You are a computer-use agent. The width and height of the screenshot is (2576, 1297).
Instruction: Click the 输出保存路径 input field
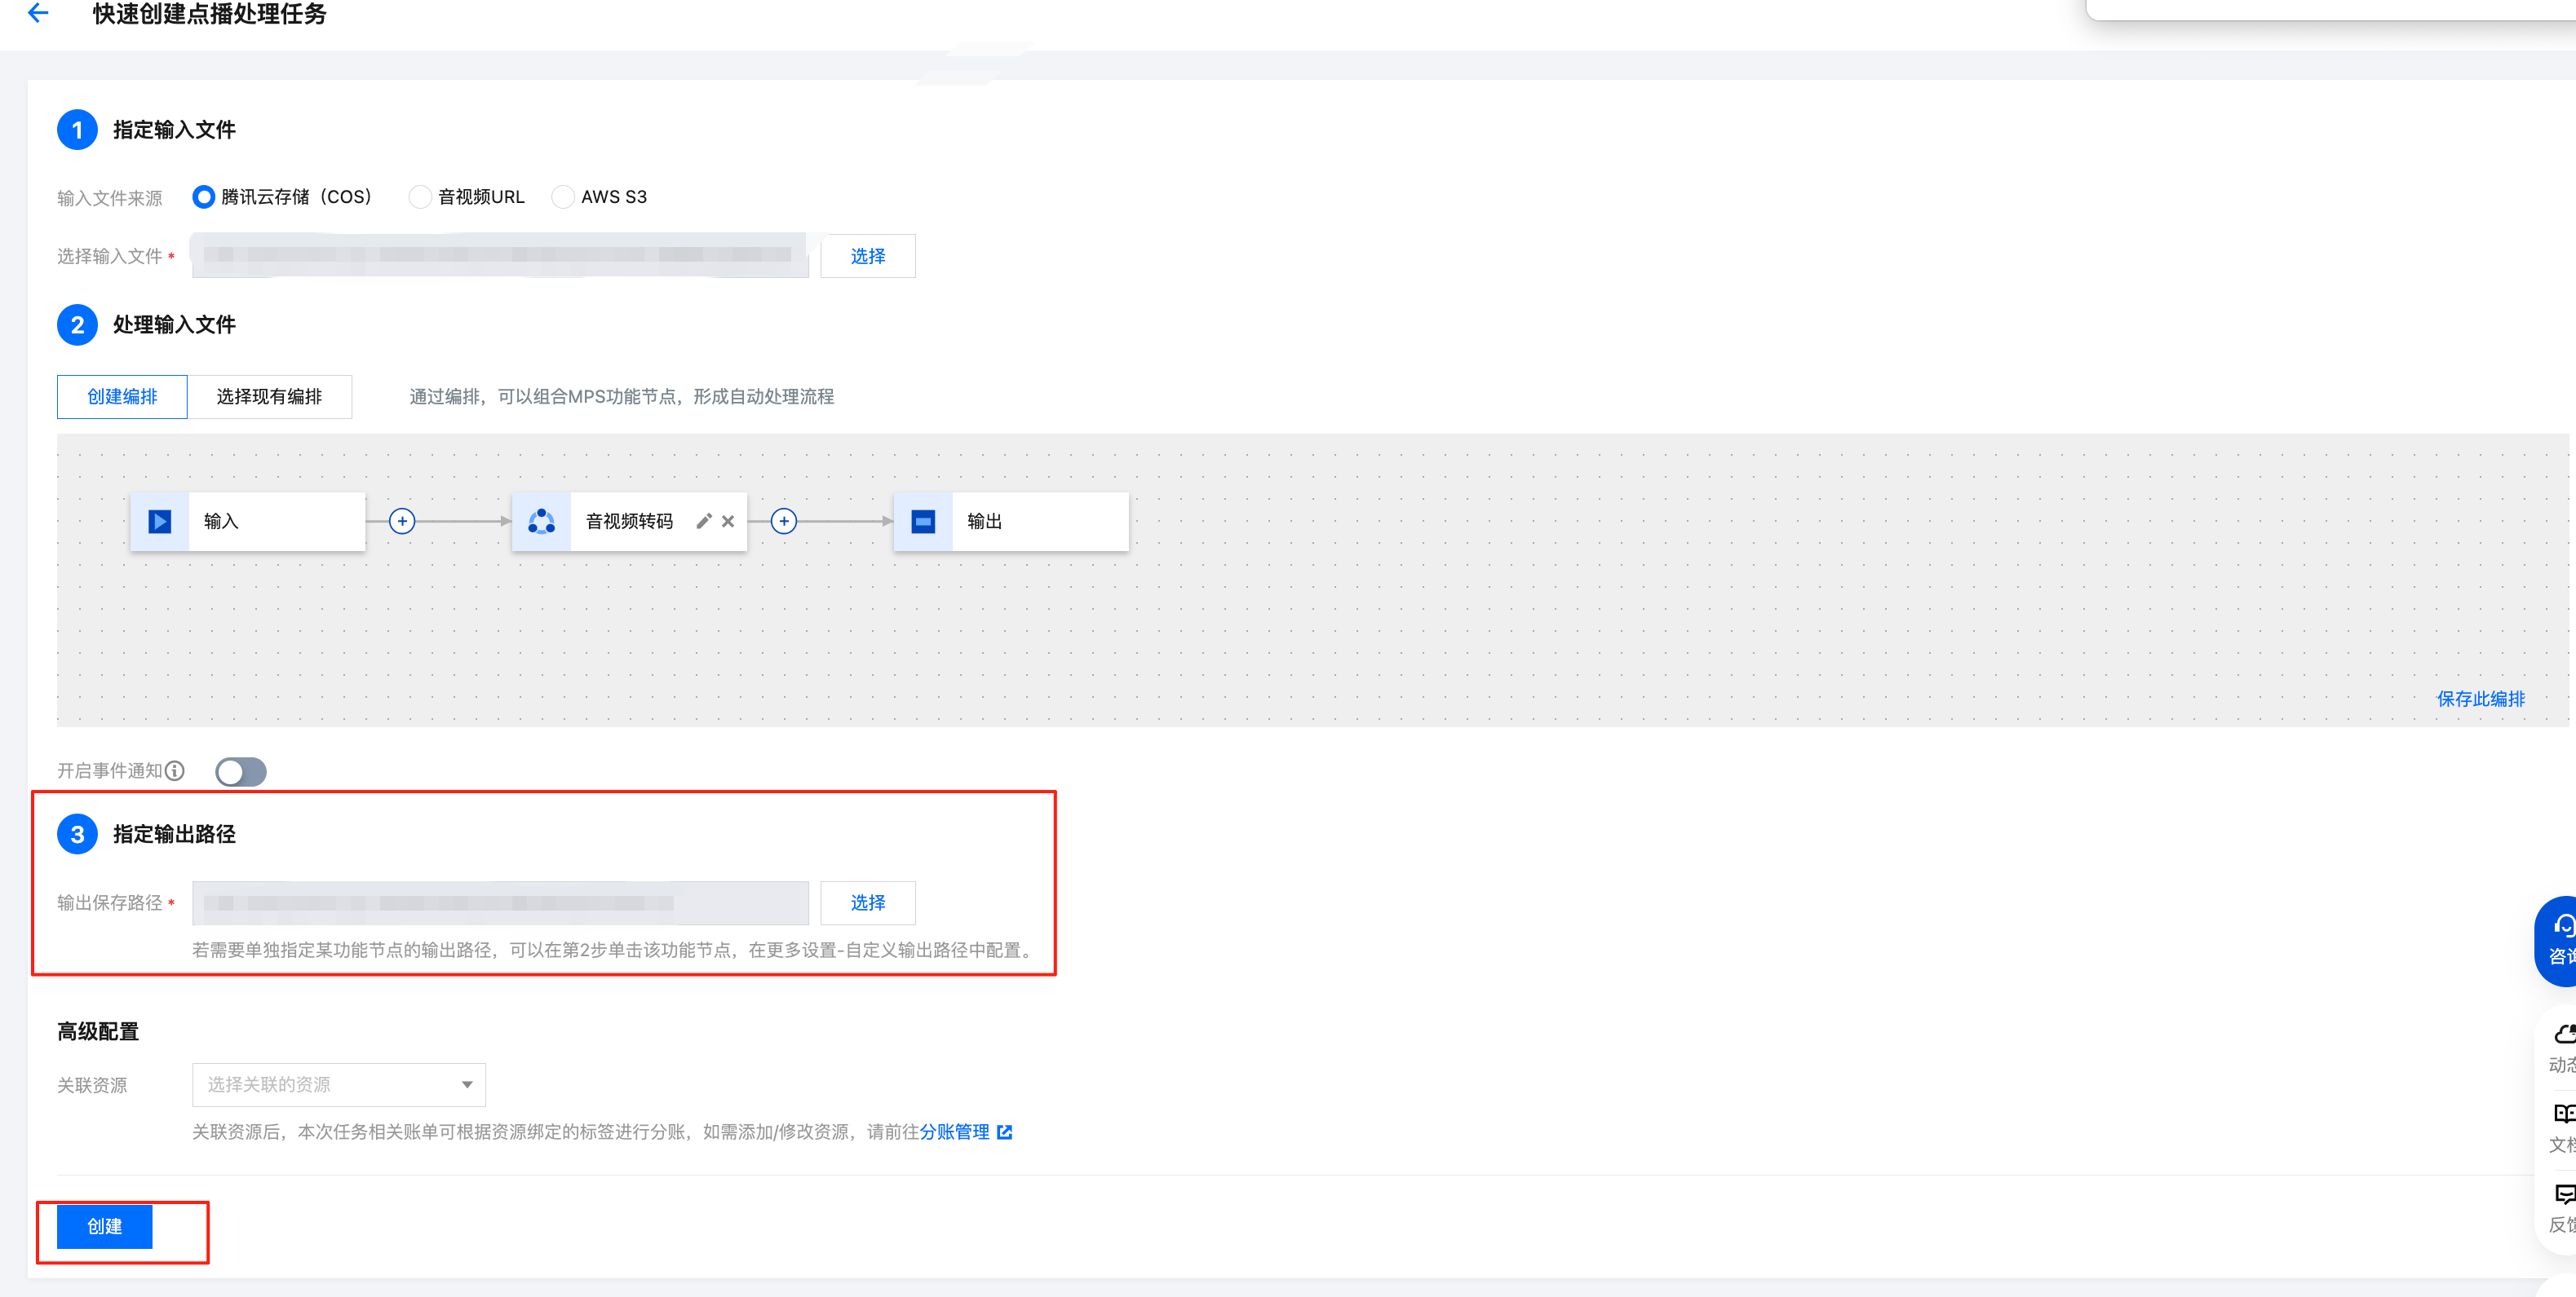point(500,902)
